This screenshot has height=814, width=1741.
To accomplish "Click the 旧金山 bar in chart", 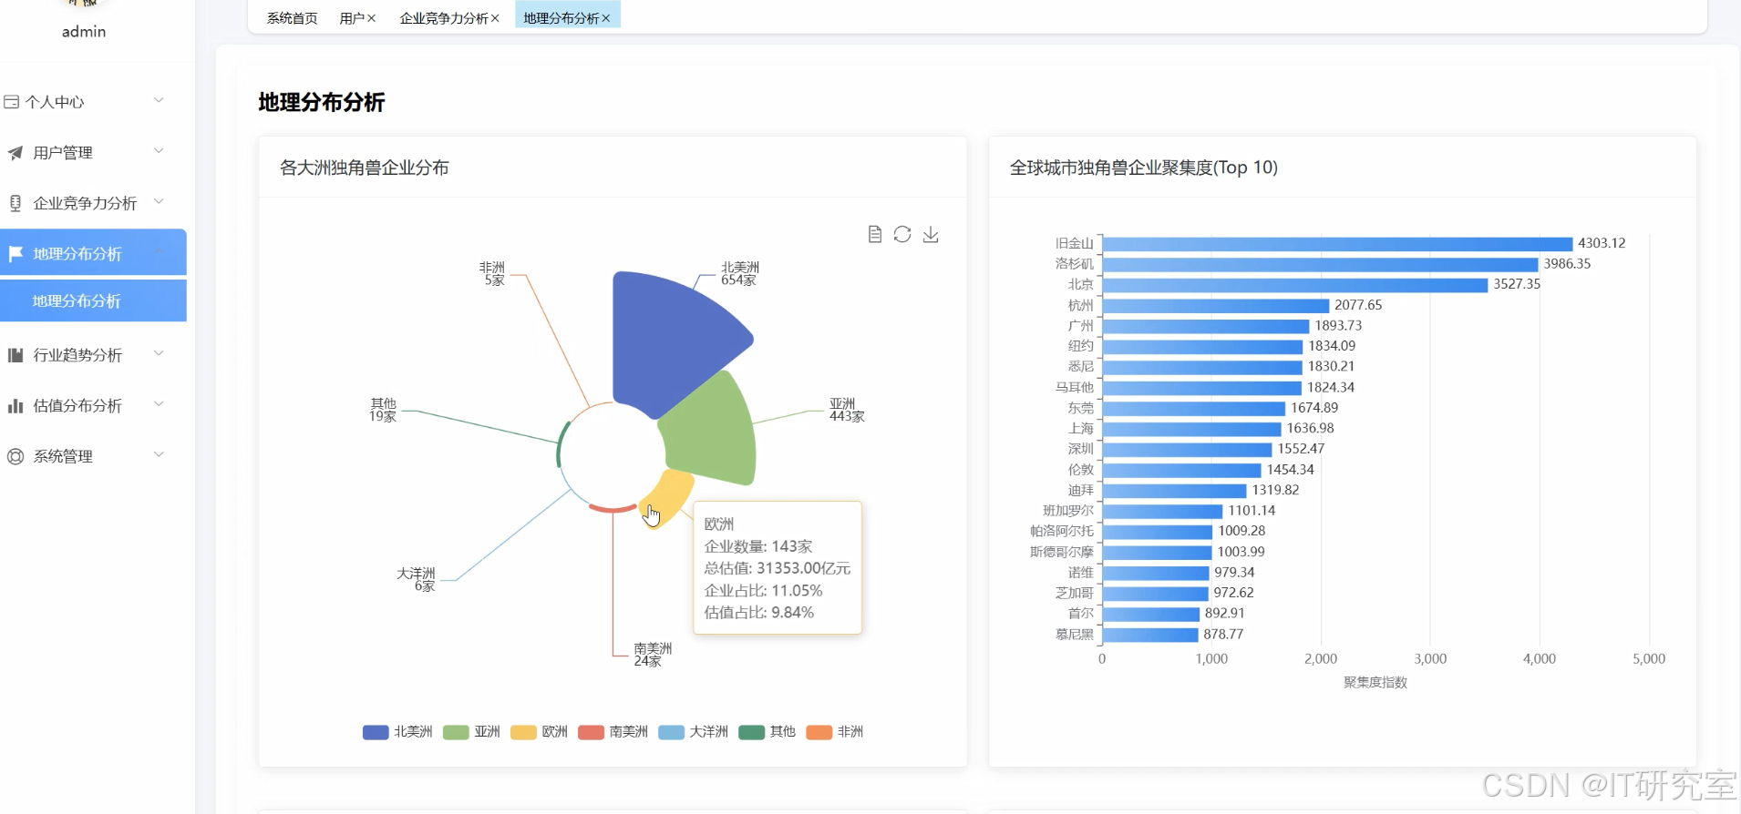I will click(1337, 243).
